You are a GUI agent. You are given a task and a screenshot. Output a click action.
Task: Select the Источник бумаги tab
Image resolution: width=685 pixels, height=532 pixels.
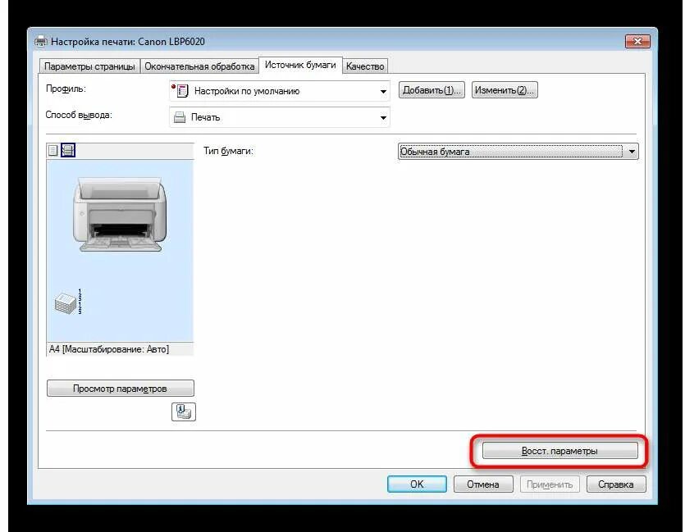pos(300,65)
